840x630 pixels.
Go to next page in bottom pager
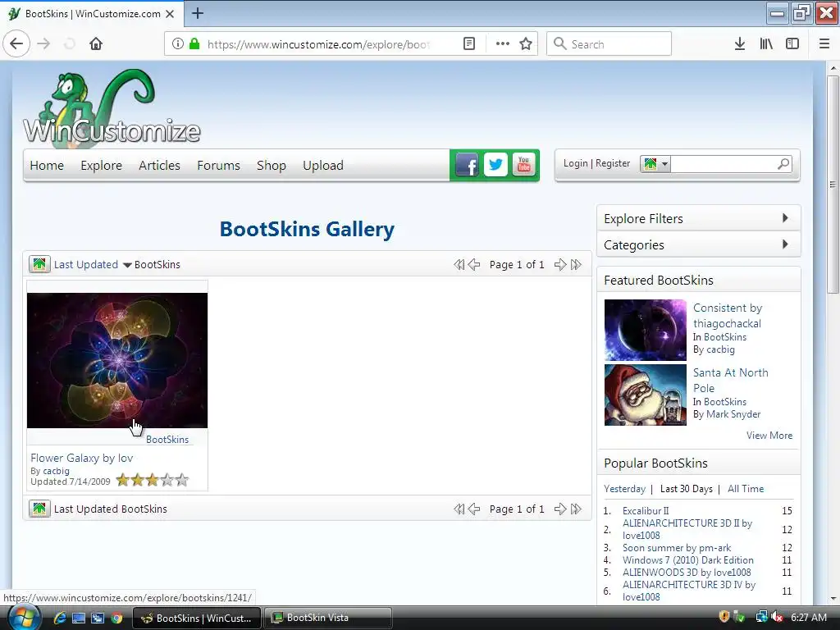pos(559,509)
